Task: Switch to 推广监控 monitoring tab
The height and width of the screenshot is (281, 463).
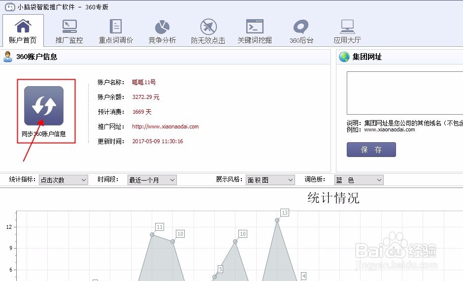Action: point(69,31)
